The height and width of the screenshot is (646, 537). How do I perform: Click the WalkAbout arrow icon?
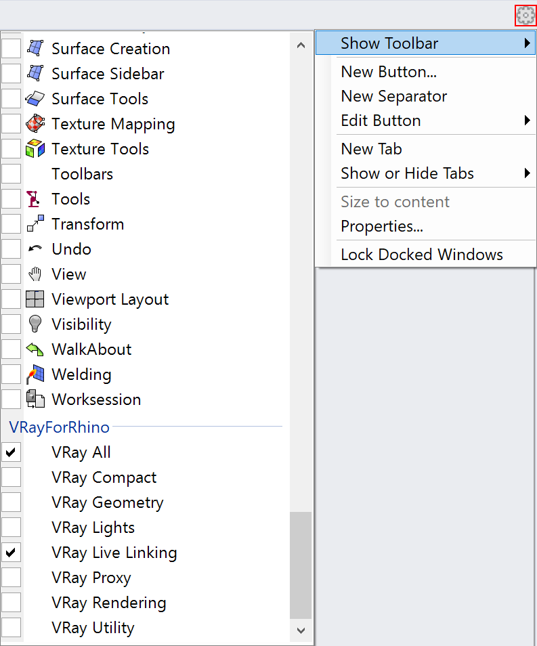35,349
